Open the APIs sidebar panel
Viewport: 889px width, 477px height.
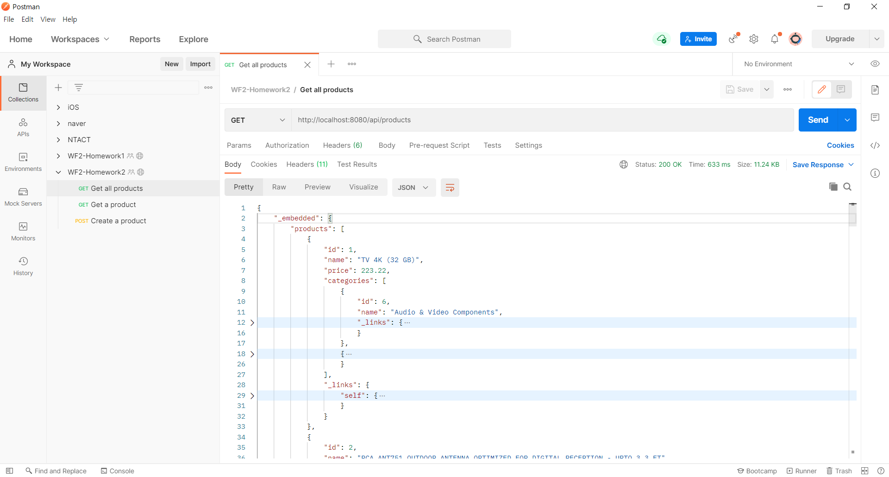pos(23,128)
